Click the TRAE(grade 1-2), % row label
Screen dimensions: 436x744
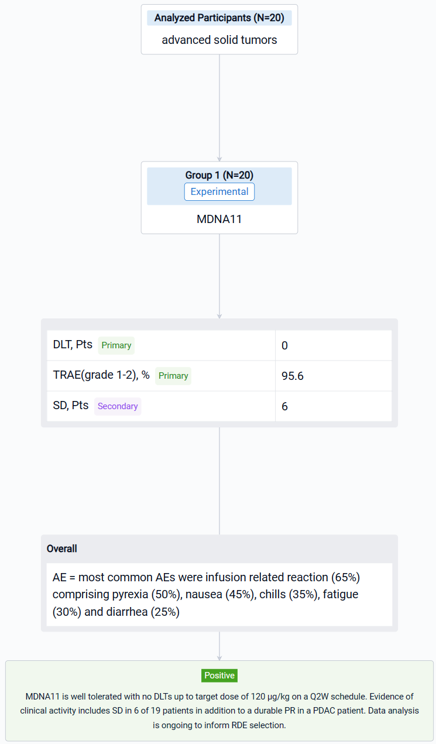pyautogui.click(x=101, y=375)
